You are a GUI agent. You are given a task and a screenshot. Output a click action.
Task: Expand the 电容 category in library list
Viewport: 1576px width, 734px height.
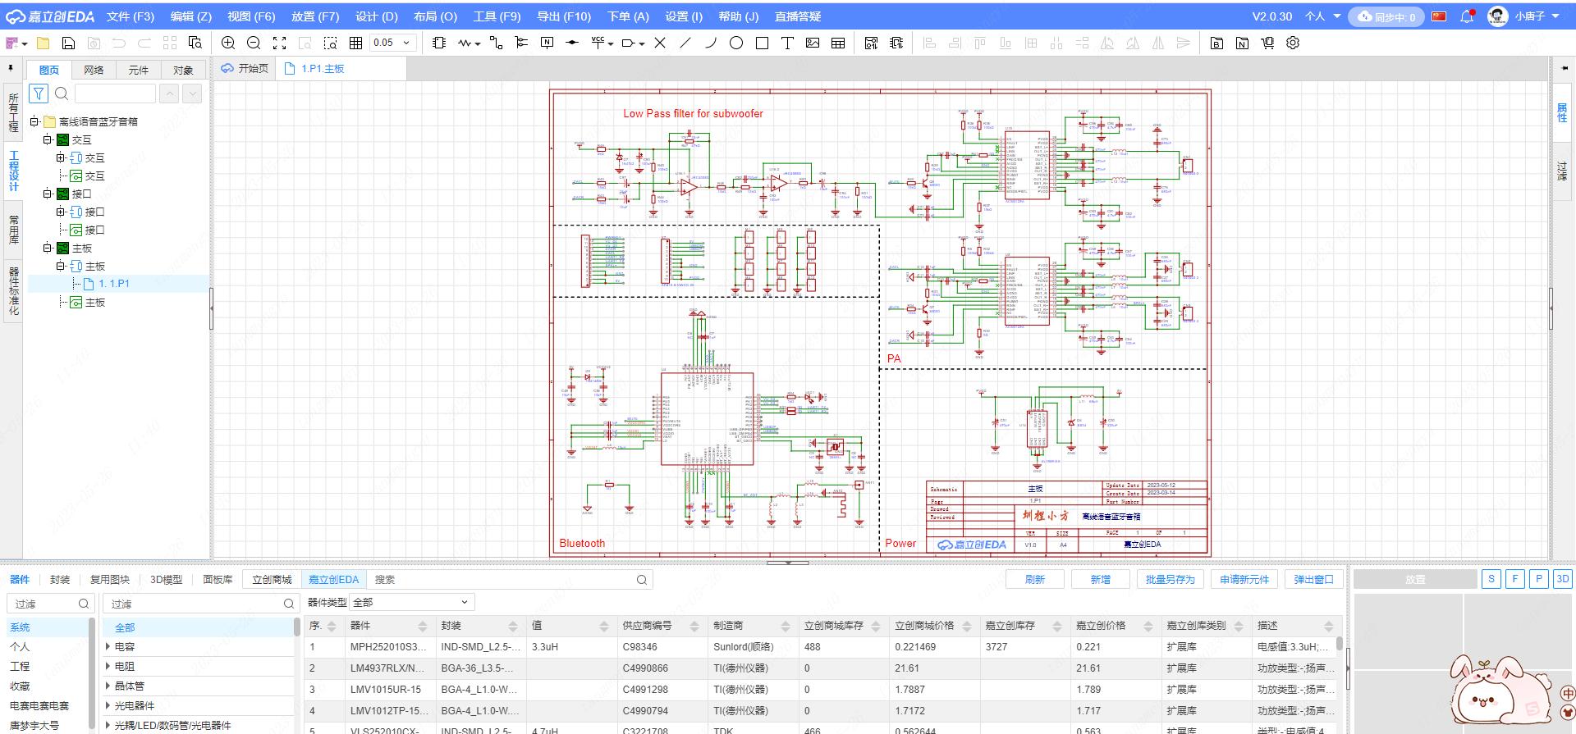click(x=108, y=647)
